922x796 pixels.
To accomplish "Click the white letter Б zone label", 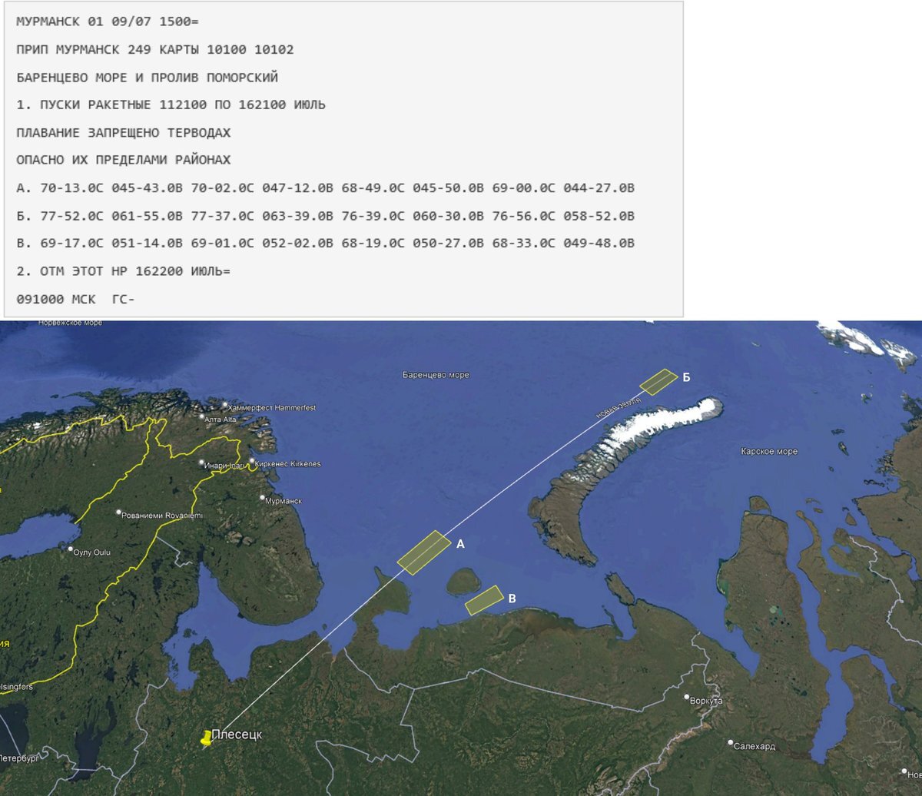I will tap(686, 377).
